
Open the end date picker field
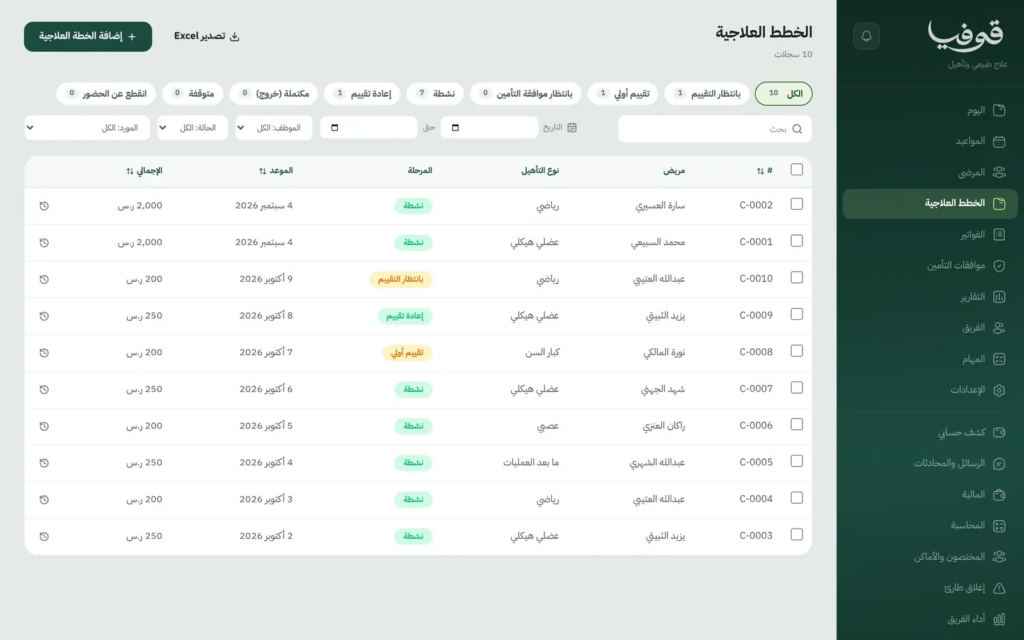(369, 128)
